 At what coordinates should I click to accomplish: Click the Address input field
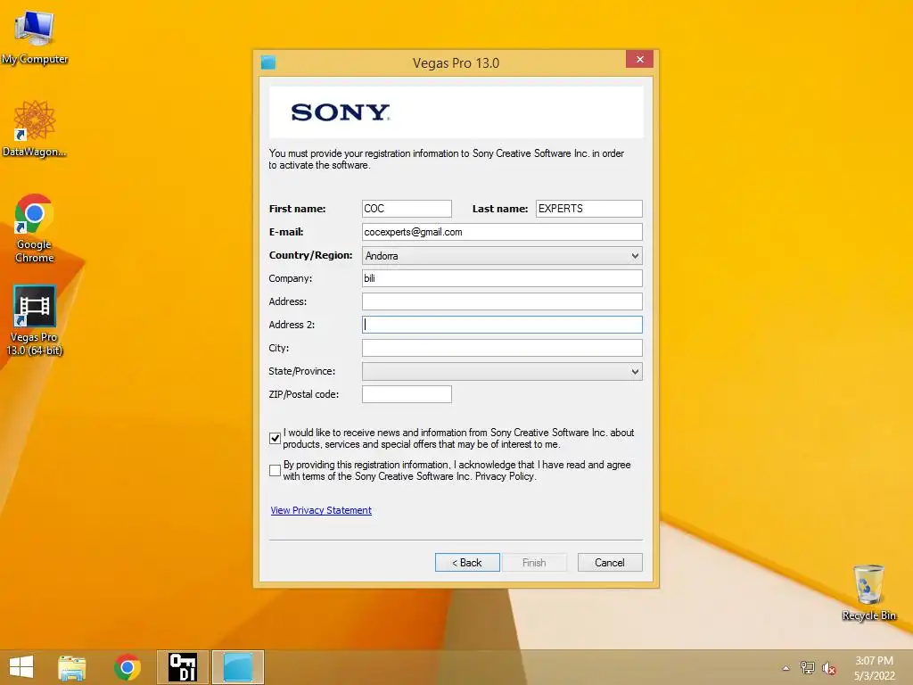click(502, 301)
